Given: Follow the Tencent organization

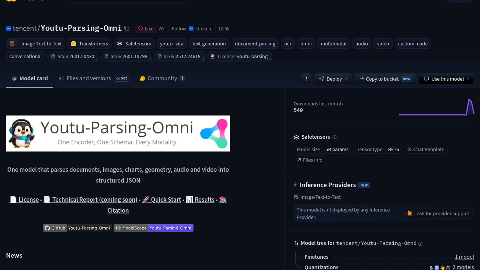Looking at the screenshot, I should point(192,29).
